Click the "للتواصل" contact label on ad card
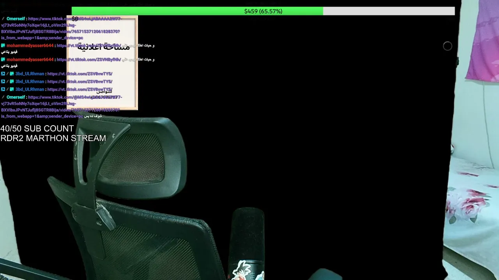This screenshot has width=499, height=280. click(x=104, y=92)
